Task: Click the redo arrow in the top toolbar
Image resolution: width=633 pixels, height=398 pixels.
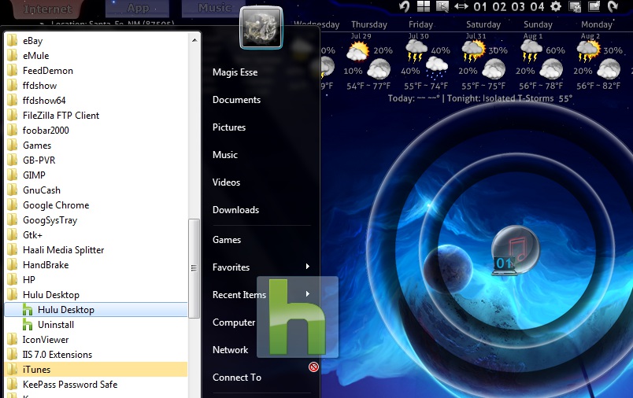Action: [613, 6]
